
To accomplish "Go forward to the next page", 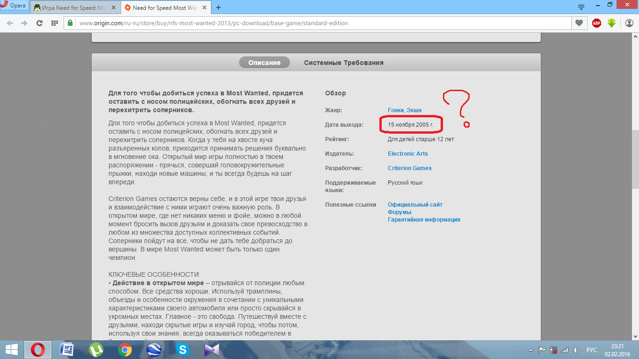I will tap(24, 23).
